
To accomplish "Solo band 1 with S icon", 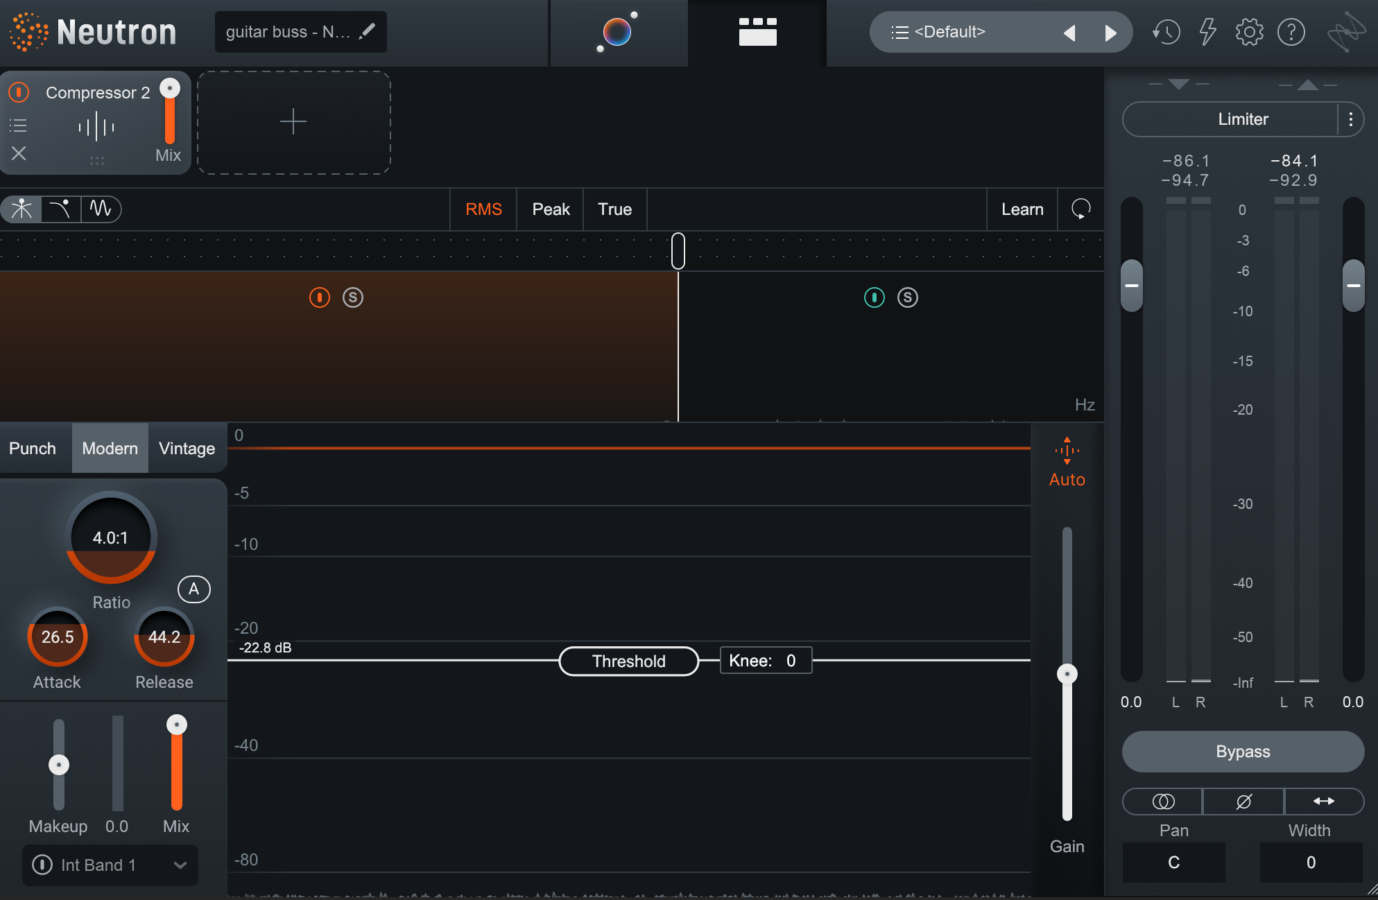I will tap(353, 297).
